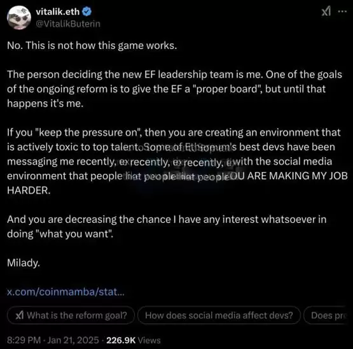Click the Jan 21, 2025 post date
Screen dimensions: 353x349
pyautogui.click(x=73, y=340)
